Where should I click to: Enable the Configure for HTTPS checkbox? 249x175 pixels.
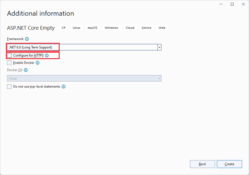[x=9, y=55]
